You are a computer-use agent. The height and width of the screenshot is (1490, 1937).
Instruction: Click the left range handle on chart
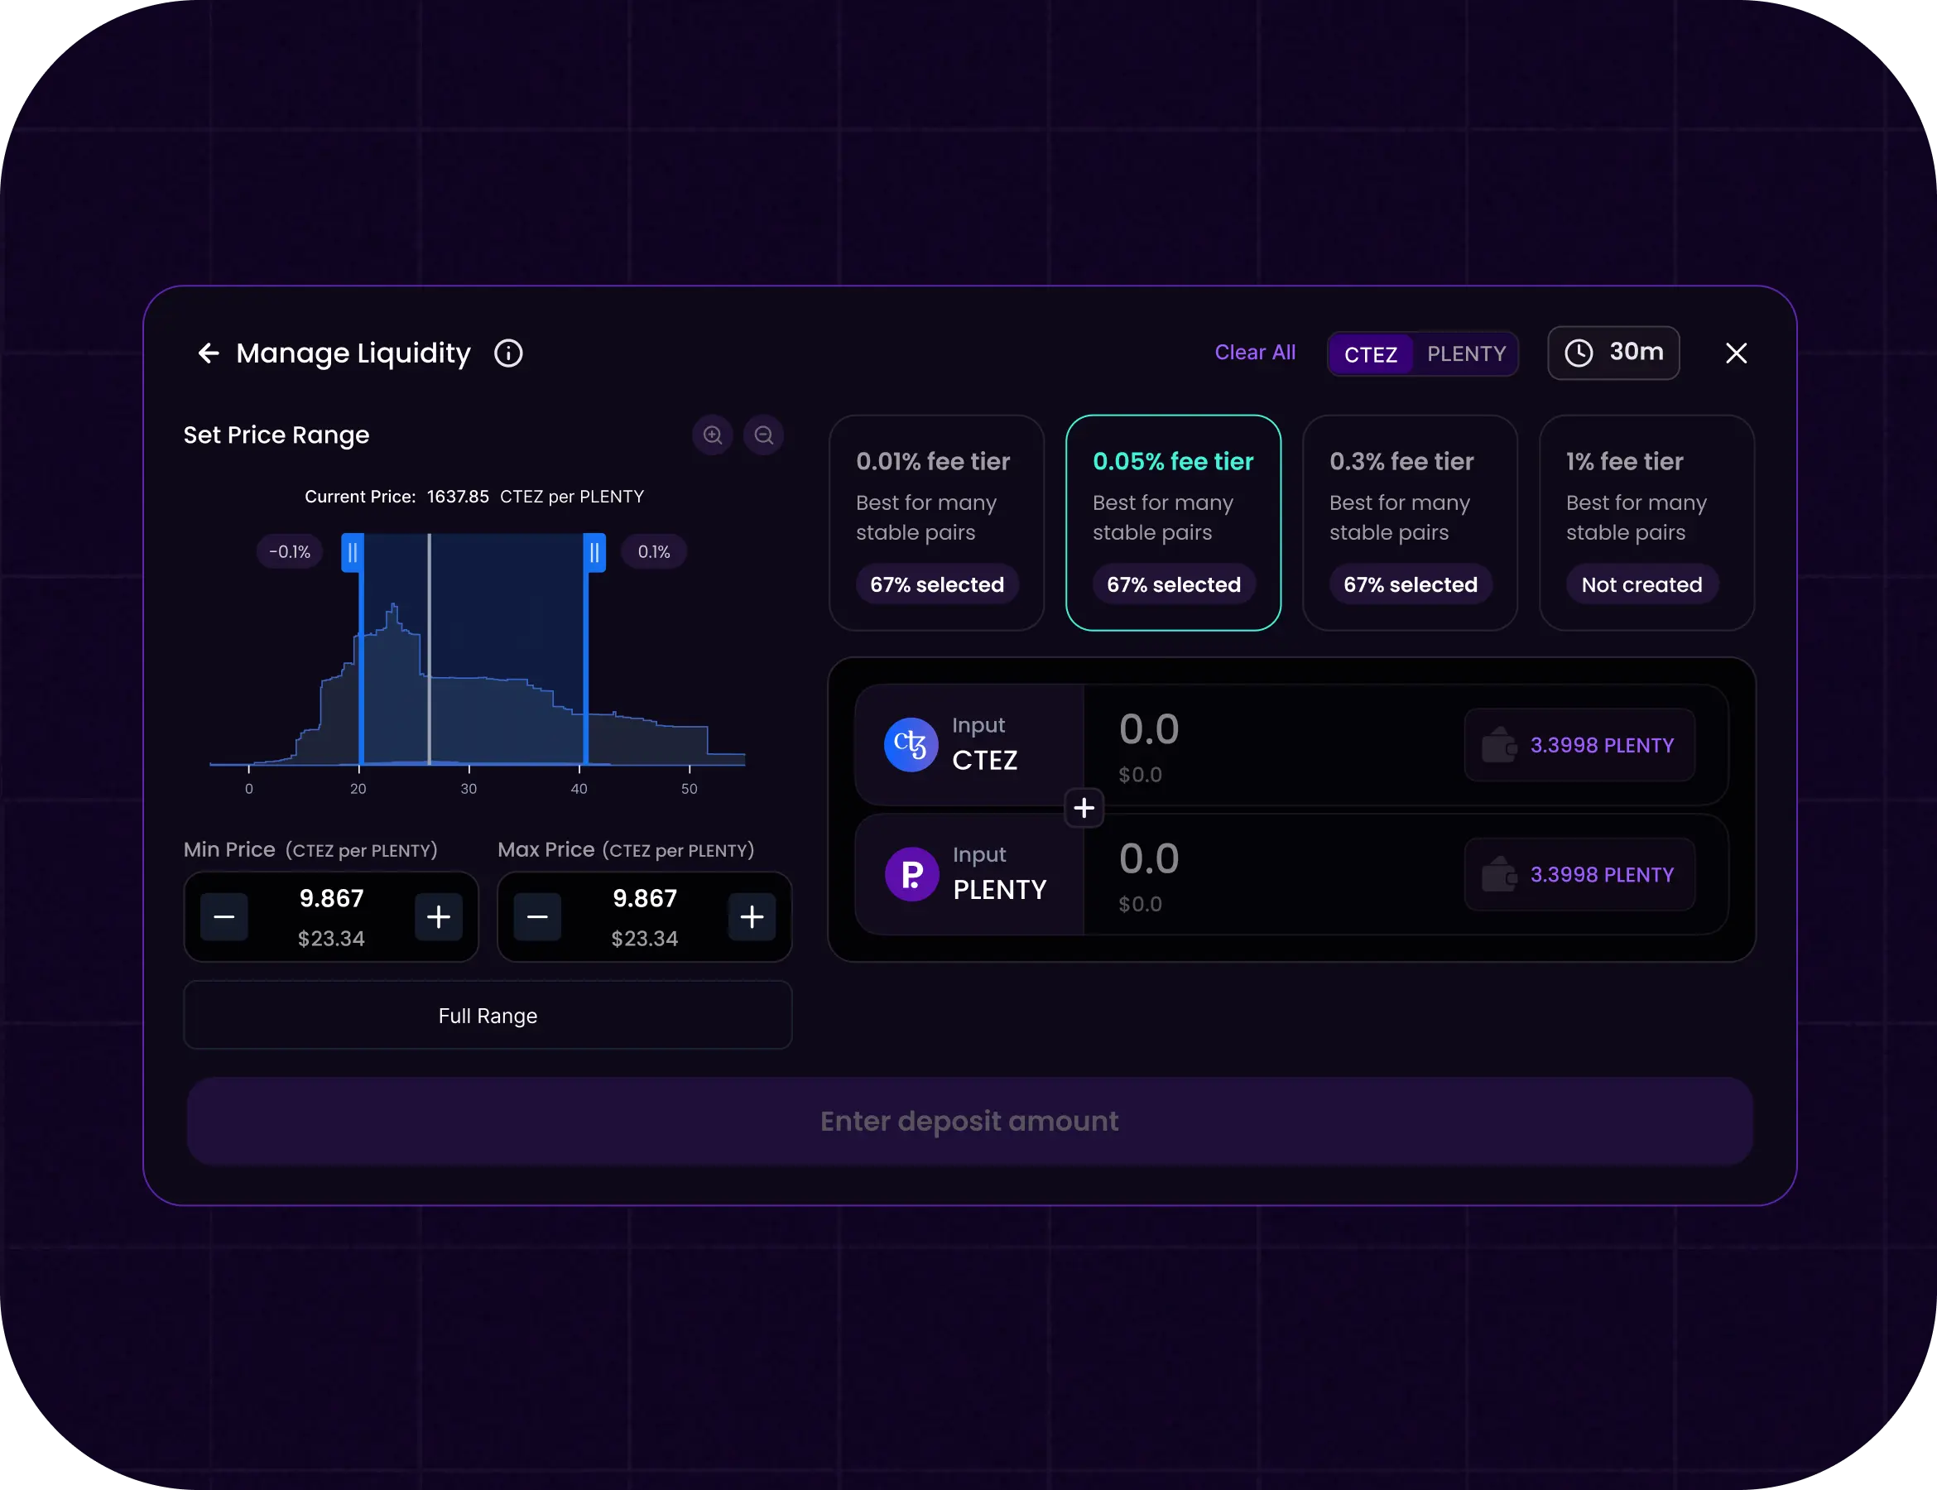click(353, 553)
